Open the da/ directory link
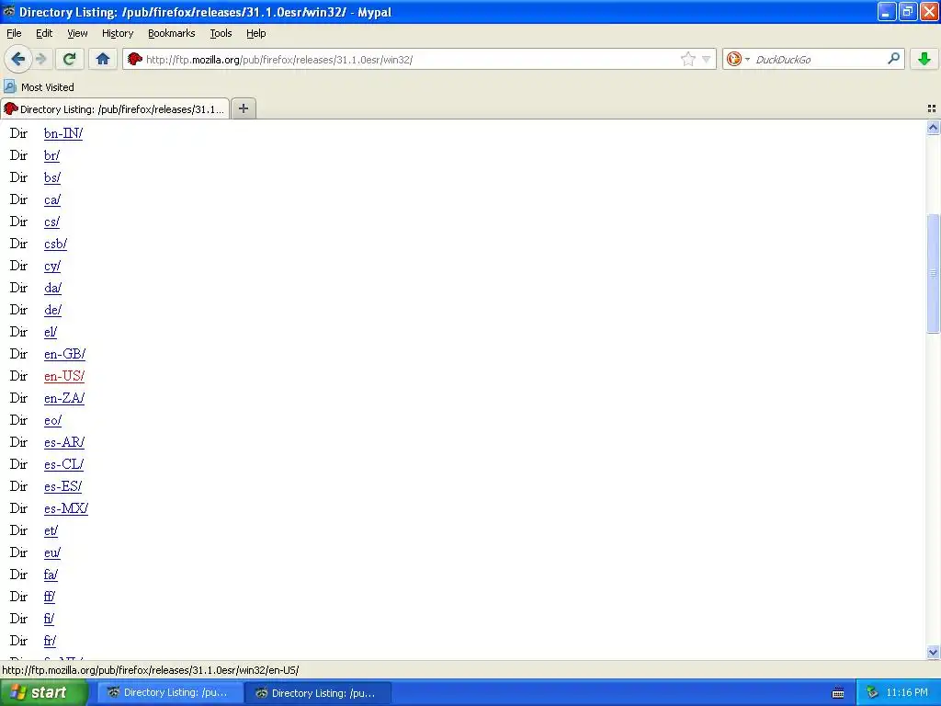The image size is (941, 706). pyautogui.click(x=52, y=288)
